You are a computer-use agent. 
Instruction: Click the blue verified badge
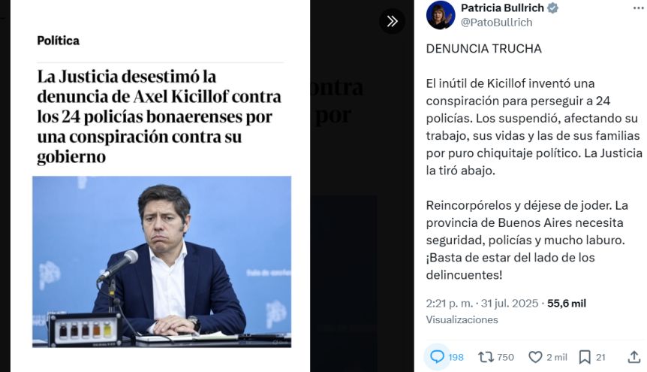click(x=552, y=8)
